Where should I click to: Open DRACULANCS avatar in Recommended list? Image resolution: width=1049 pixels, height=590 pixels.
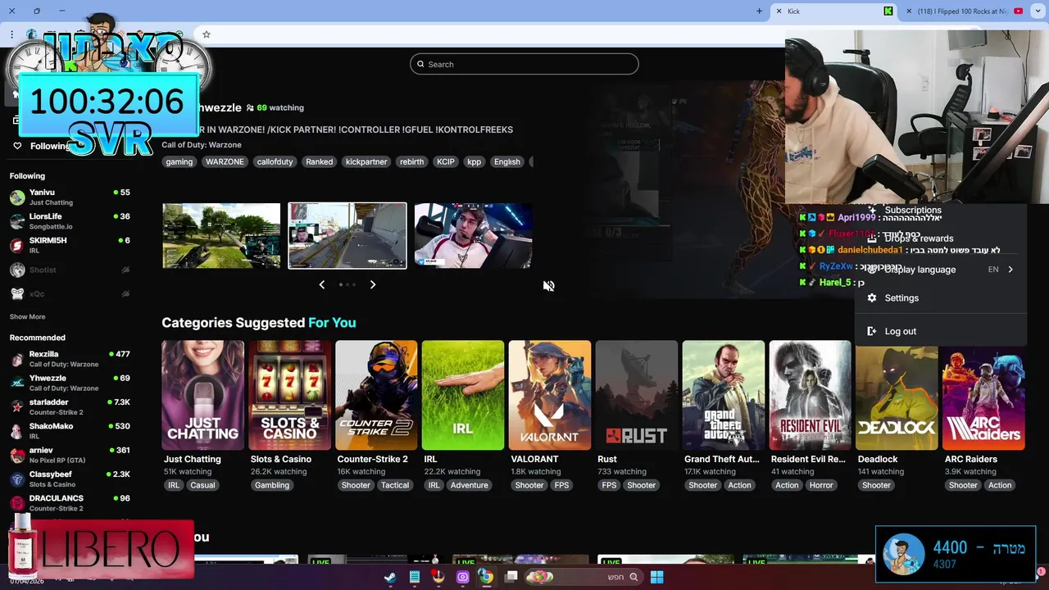[17, 503]
